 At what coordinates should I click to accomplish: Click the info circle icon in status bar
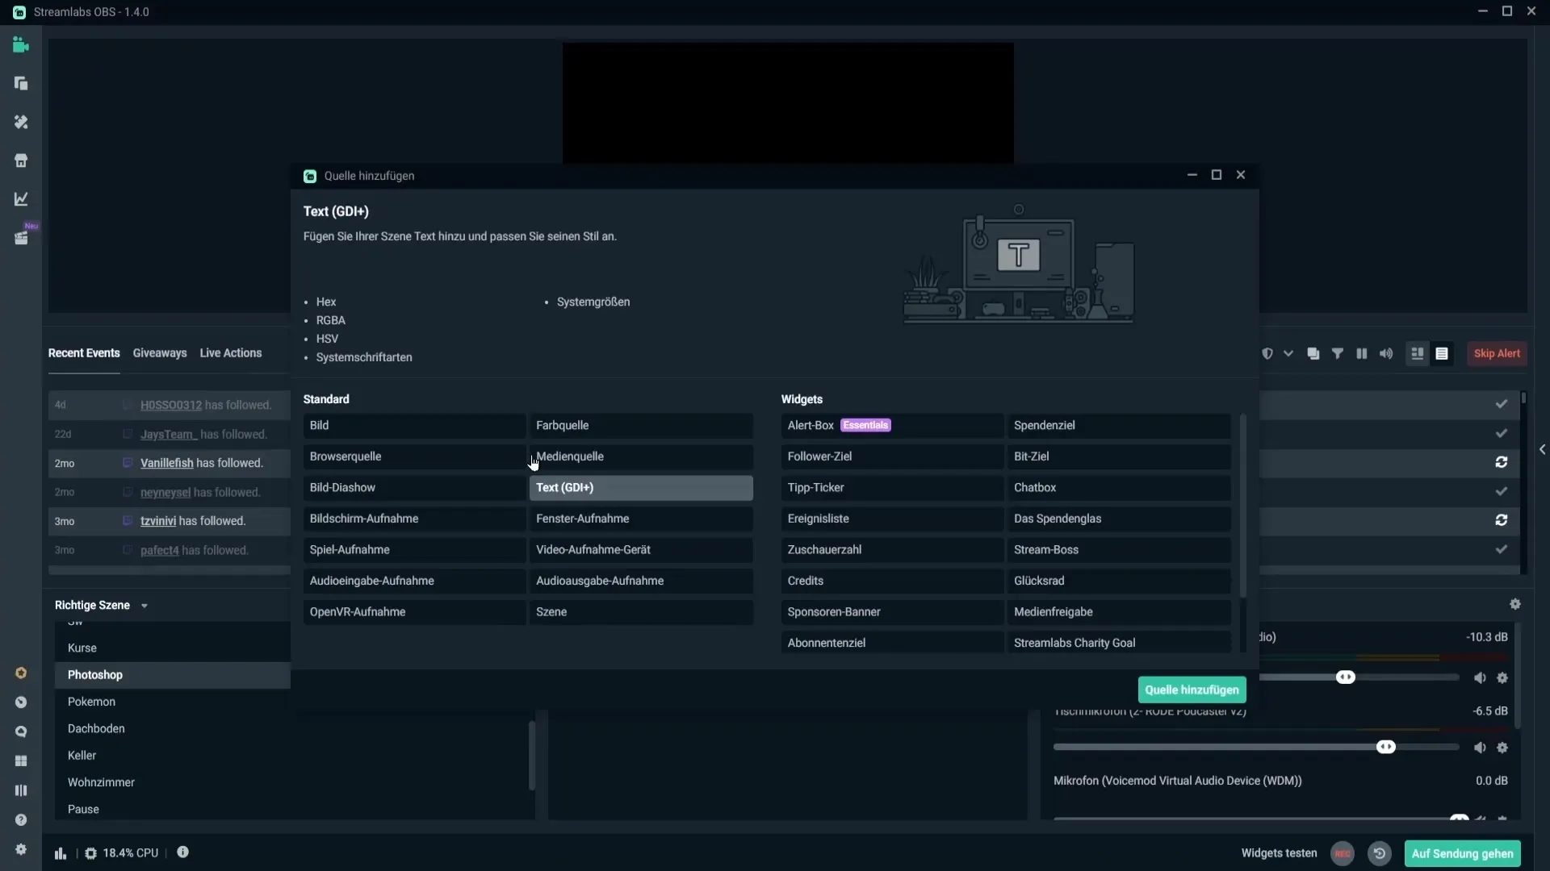click(183, 852)
